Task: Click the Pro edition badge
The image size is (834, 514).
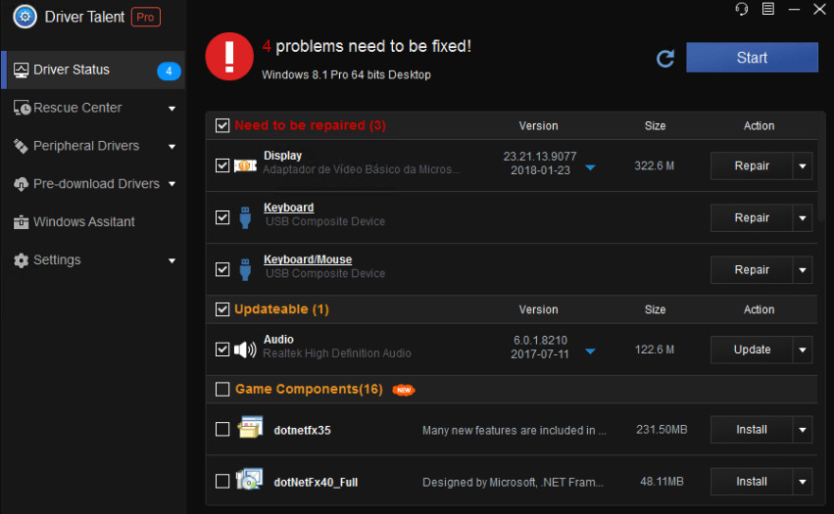Action: [x=145, y=17]
